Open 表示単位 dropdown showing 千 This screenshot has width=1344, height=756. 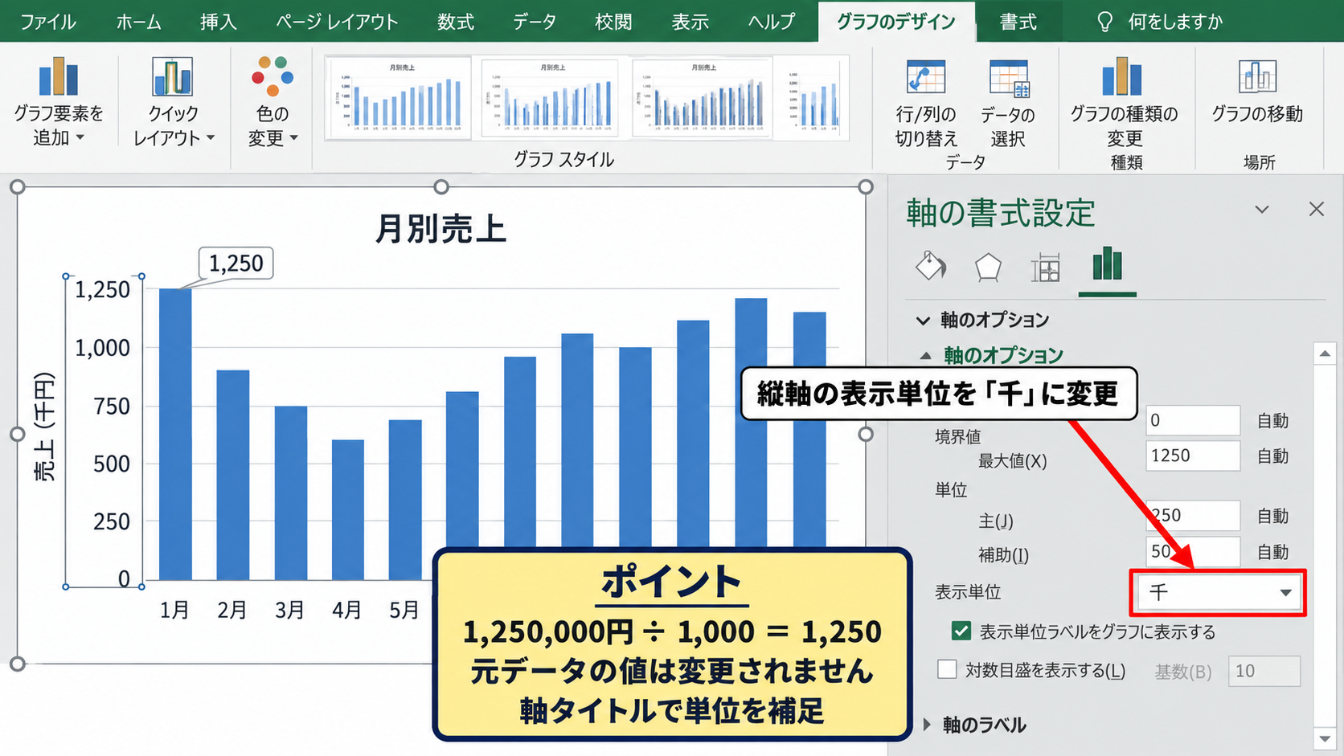[x=1218, y=593]
